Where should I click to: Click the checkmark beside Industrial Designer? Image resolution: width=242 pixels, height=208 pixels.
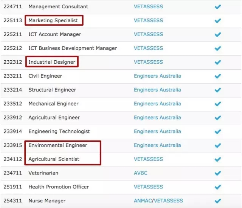(x=217, y=62)
